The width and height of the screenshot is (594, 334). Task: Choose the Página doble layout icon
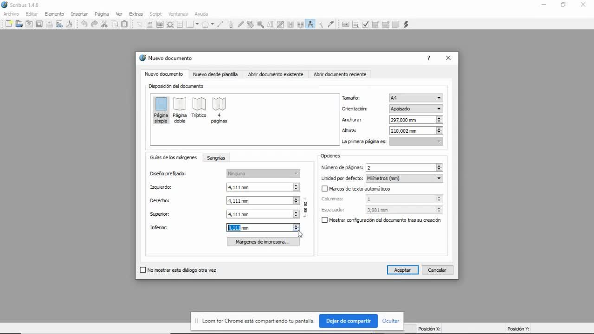coord(180,110)
